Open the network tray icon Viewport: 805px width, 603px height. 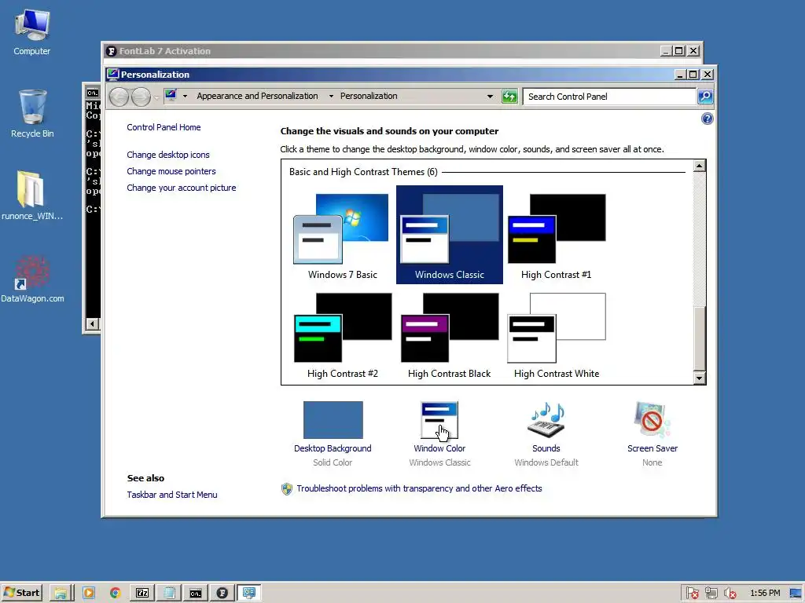tap(711, 594)
